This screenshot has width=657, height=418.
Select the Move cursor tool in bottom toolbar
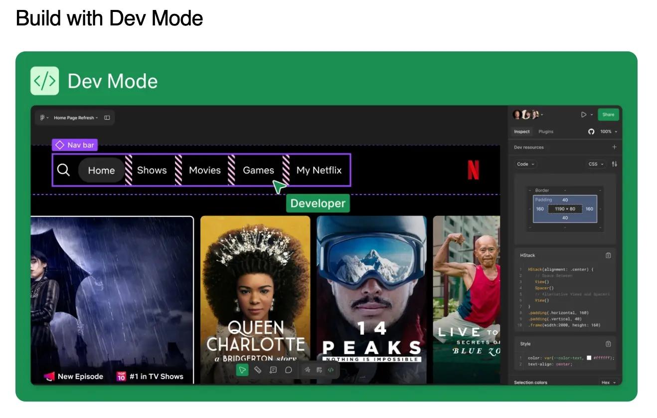[x=242, y=370]
